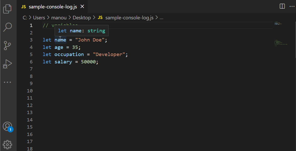
Task: Click line number 6 in the gutter
Action: 31,62
